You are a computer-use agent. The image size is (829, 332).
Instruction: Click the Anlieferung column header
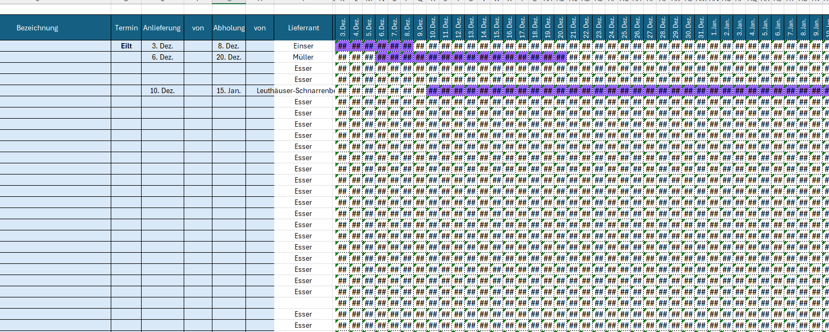coord(162,28)
